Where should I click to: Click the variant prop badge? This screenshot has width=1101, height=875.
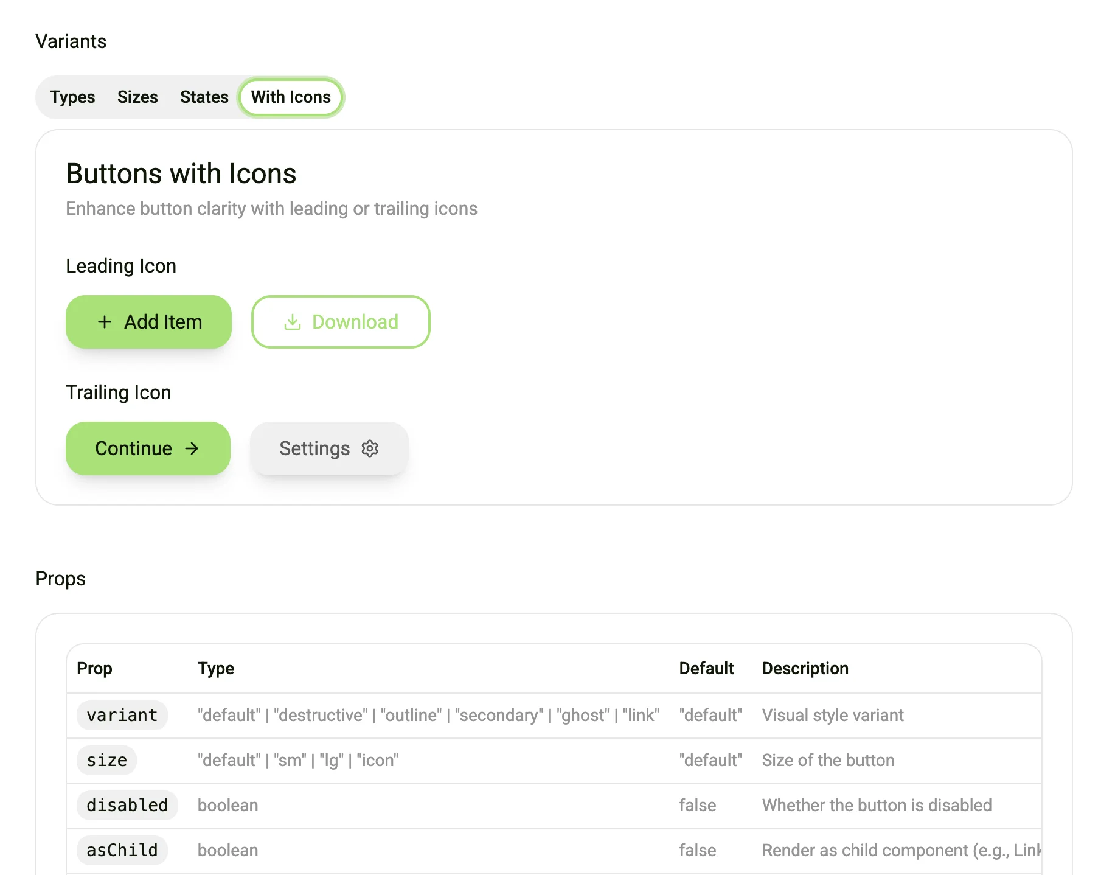point(122,715)
